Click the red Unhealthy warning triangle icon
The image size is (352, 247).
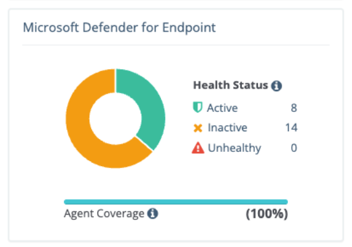[x=198, y=147]
